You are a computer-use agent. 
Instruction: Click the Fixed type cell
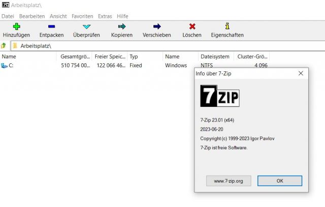(136, 65)
